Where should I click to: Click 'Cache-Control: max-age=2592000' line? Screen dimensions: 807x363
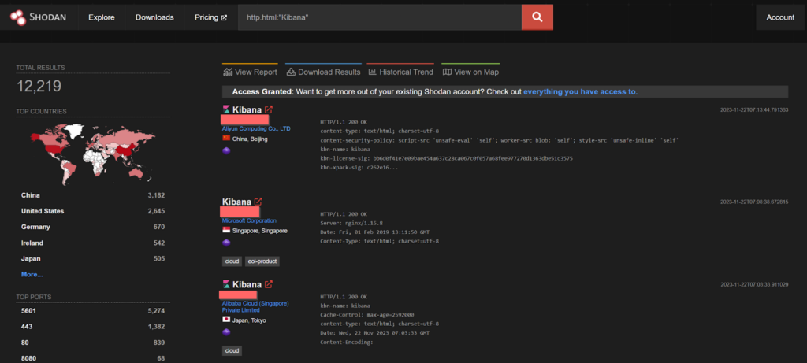coord(367,315)
